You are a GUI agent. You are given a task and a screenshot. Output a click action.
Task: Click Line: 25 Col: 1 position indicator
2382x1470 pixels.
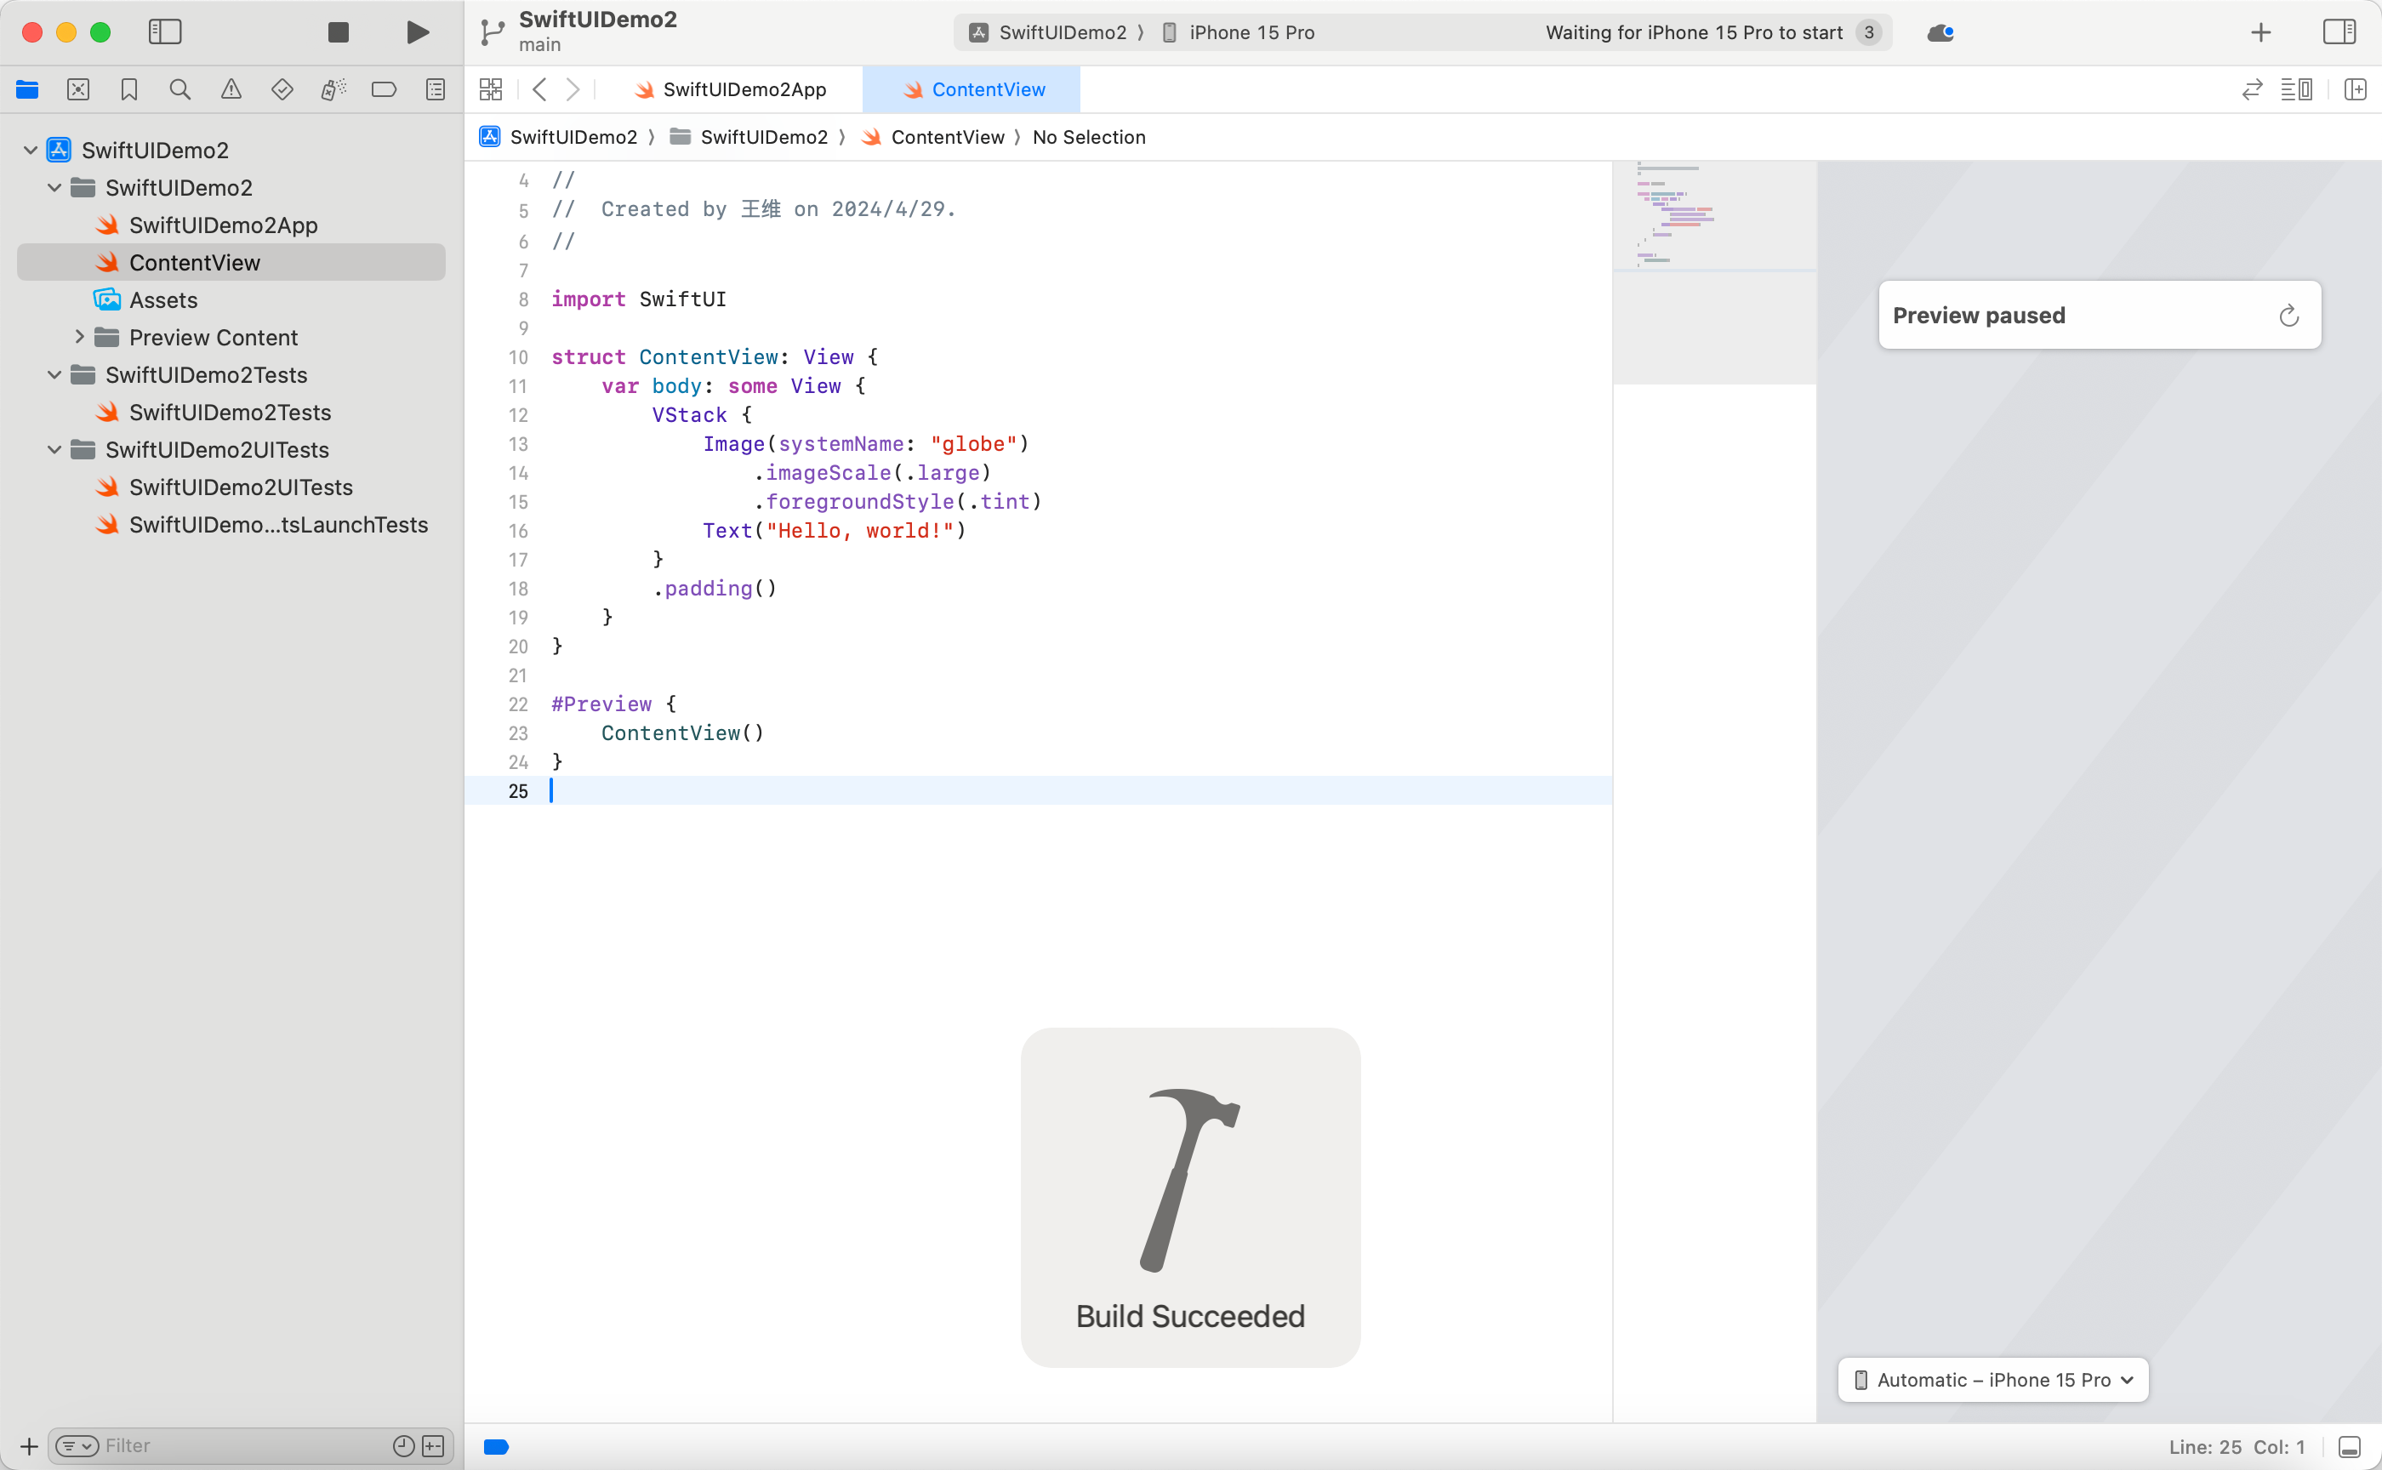2237,1447
